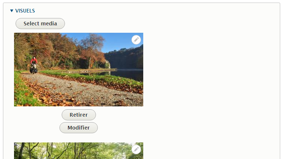The image size is (285, 159).
Task: Click the cyclist in the autumn photo
Action: [34, 65]
